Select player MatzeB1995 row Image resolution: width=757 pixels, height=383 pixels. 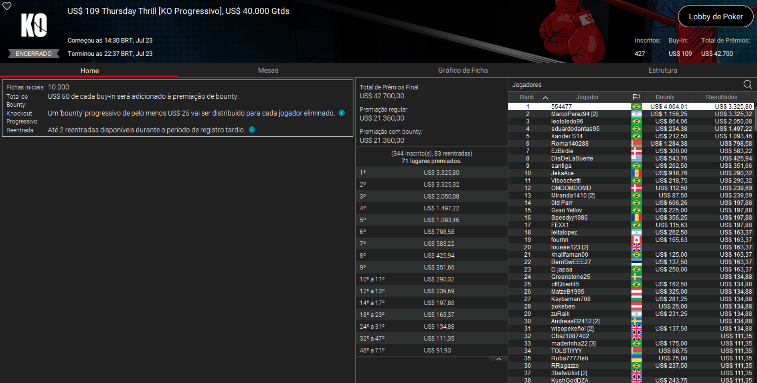[631, 292]
